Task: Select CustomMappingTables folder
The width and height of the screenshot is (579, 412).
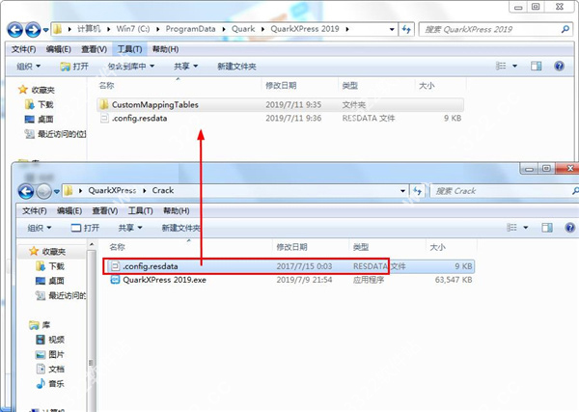Action: coord(280,105)
